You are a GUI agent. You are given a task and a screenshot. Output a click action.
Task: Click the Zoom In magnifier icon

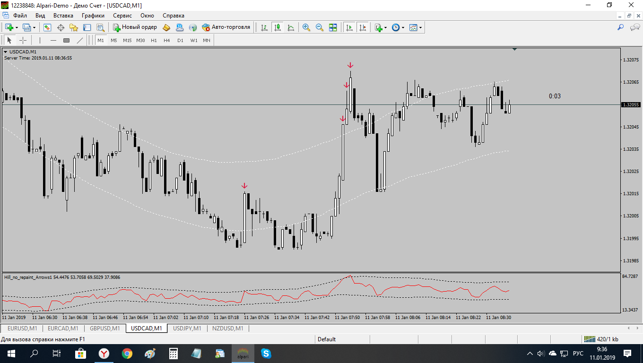coord(306,27)
